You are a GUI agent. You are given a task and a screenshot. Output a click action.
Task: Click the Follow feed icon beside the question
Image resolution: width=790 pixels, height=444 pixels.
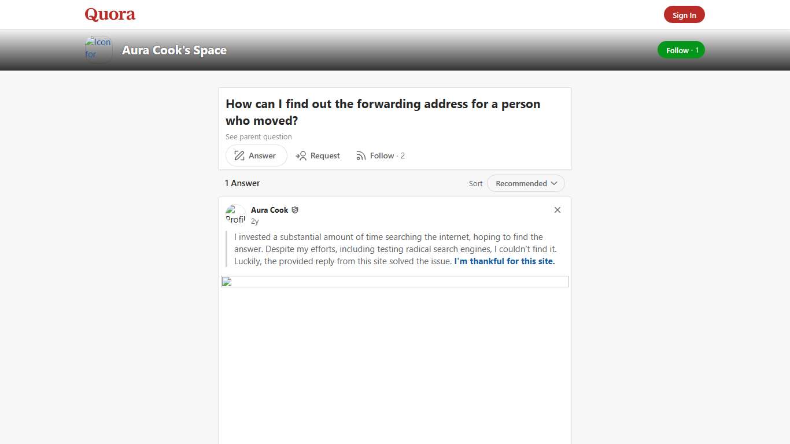coord(361,156)
